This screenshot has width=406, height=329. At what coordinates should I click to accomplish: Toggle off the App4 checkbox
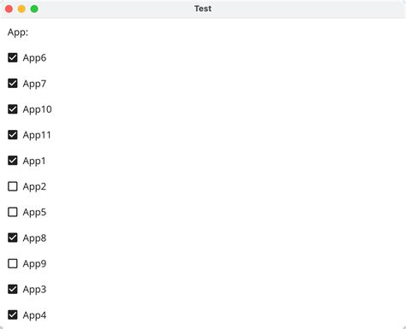click(x=13, y=315)
